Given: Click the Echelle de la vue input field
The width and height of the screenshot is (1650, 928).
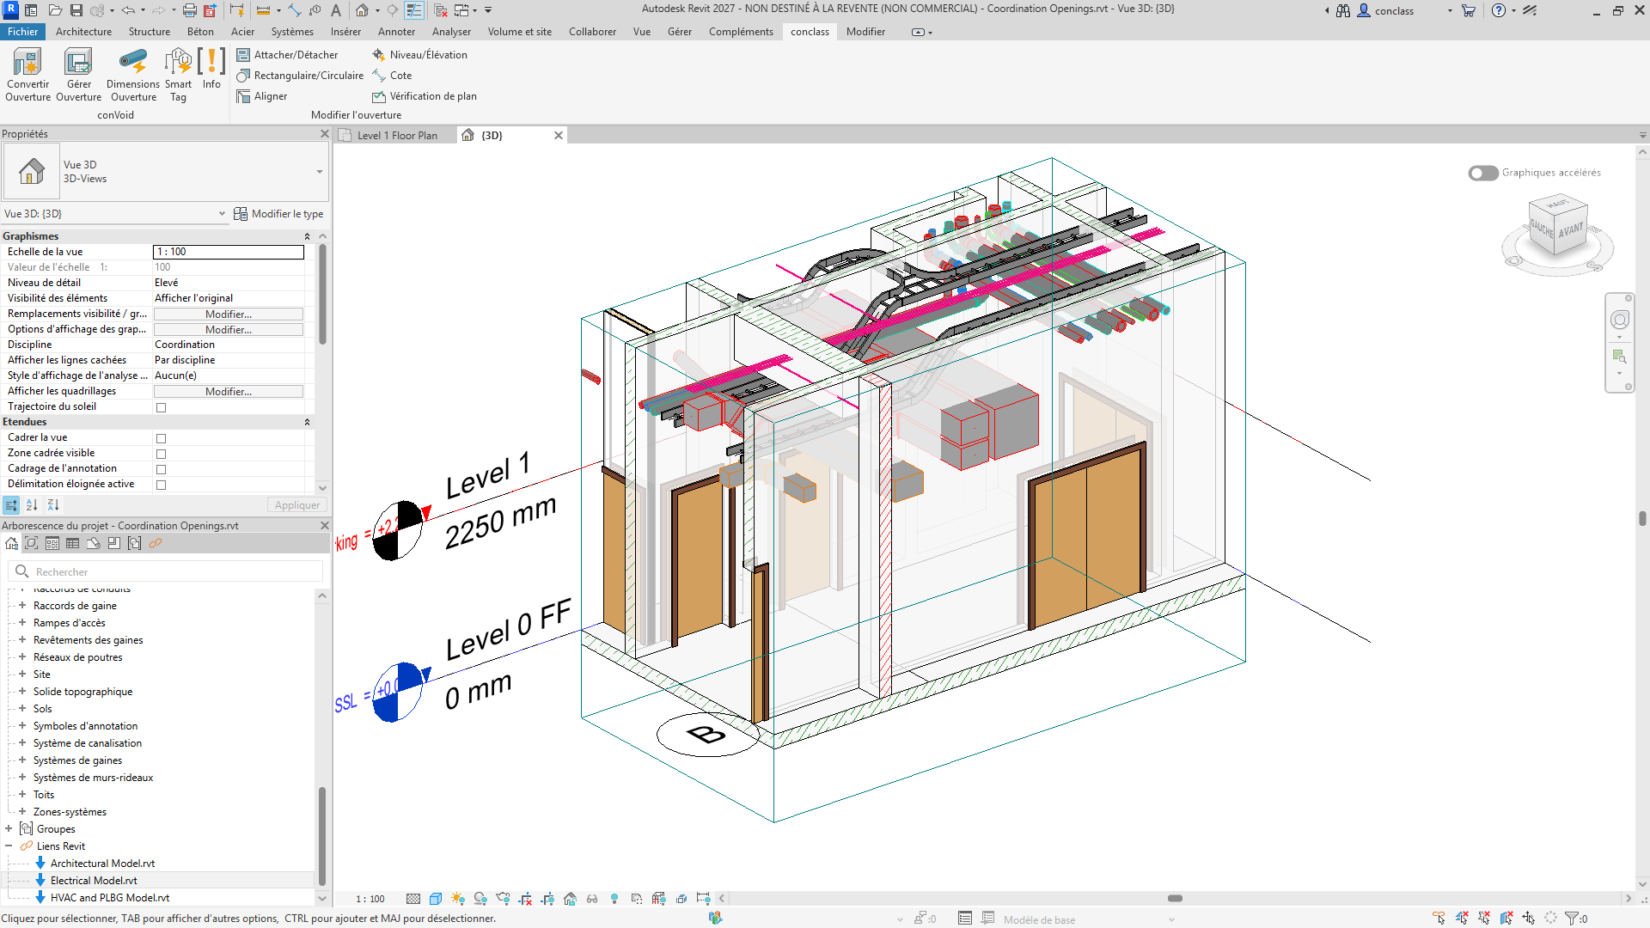Looking at the screenshot, I should tap(229, 252).
